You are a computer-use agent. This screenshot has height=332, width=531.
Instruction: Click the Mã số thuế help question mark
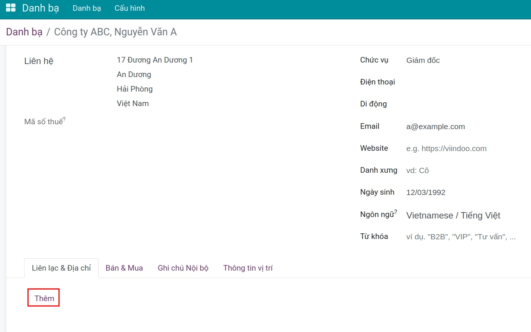click(x=64, y=119)
